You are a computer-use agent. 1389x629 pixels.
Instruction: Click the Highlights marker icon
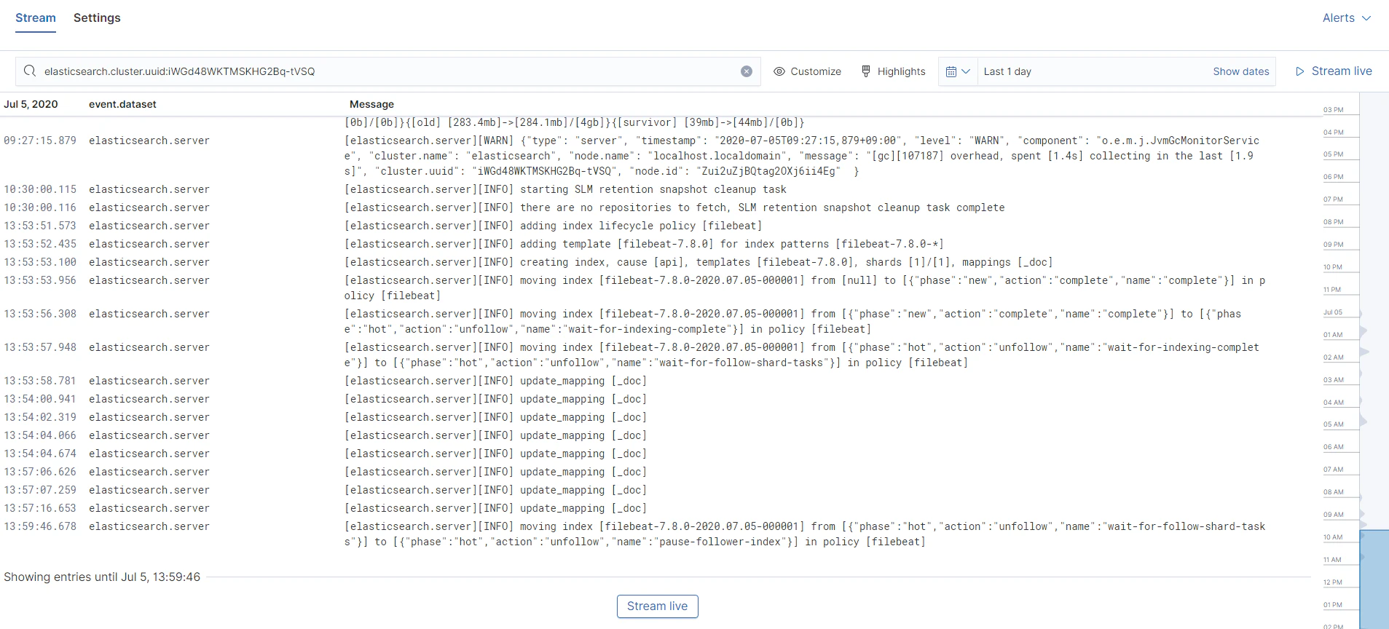866,71
